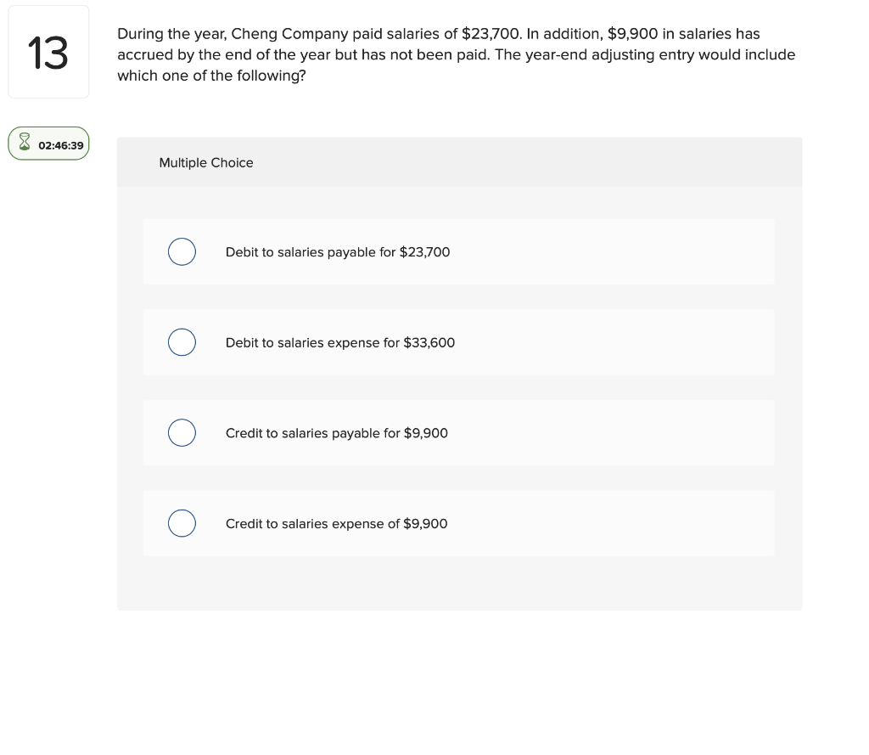Choose radio for 'Debit to salaries expense for $33,600'
The image size is (869, 755).
point(182,342)
